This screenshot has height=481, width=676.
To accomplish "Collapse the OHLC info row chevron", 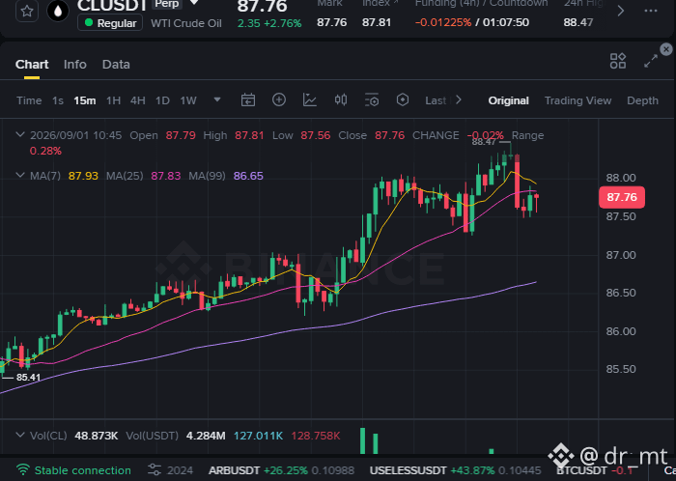I will [x=20, y=135].
